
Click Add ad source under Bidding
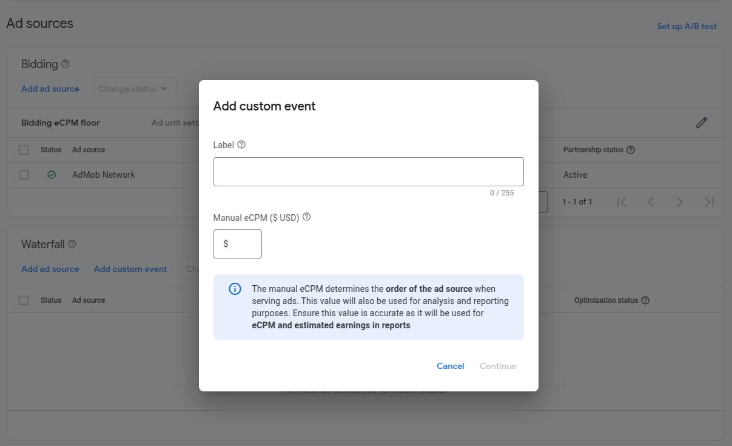pos(50,89)
